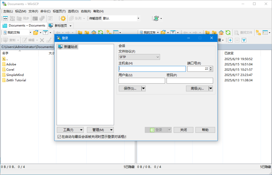Click the view-style list icon in right panel toolbar
The image size is (272, 175).
[265, 33]
